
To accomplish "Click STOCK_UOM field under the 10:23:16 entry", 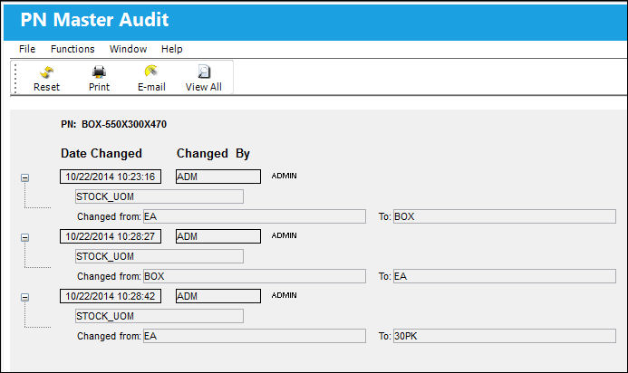I will tap(159, 196).
